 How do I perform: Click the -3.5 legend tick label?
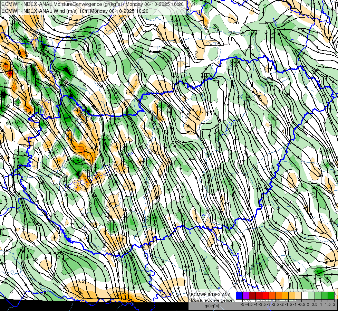262,304
